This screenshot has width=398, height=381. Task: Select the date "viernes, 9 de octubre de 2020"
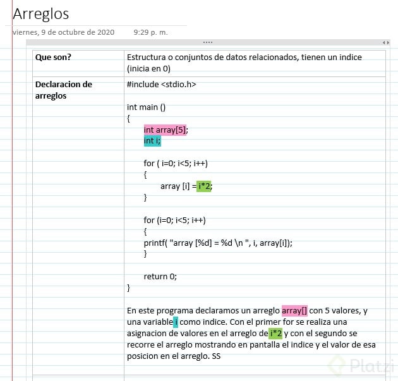[x=64, y=32]
